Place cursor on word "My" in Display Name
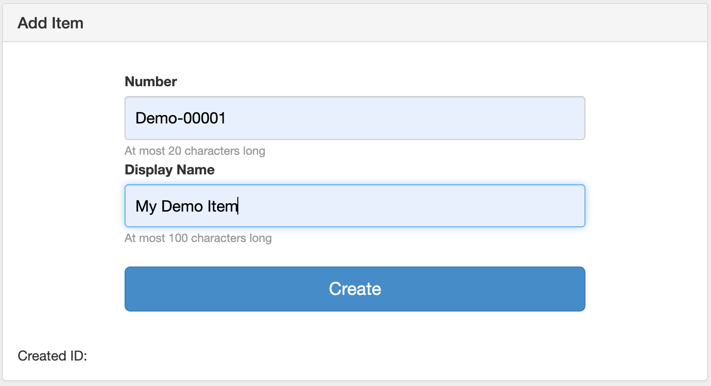Viewport: 711px width, 386px height. (146, 206)
